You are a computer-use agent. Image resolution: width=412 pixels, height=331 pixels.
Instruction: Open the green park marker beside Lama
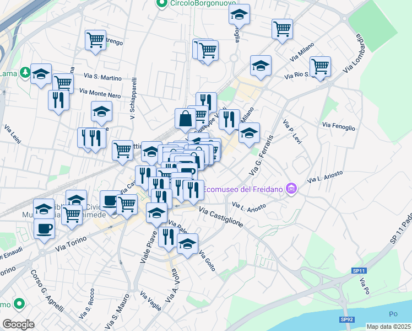(25, 72)
